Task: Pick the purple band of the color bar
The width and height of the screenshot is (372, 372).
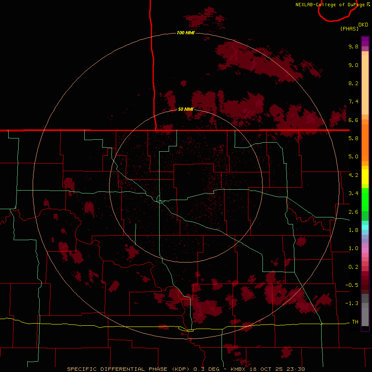Action: (365, 41)
